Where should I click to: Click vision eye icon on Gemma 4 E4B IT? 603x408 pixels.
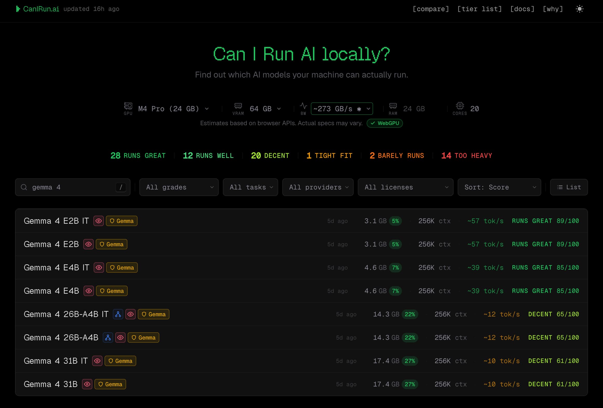tap(99, 268)
